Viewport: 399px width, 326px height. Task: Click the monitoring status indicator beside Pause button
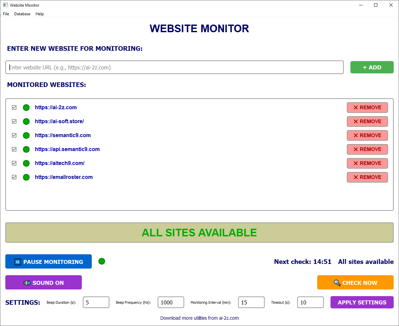[102, 261]
